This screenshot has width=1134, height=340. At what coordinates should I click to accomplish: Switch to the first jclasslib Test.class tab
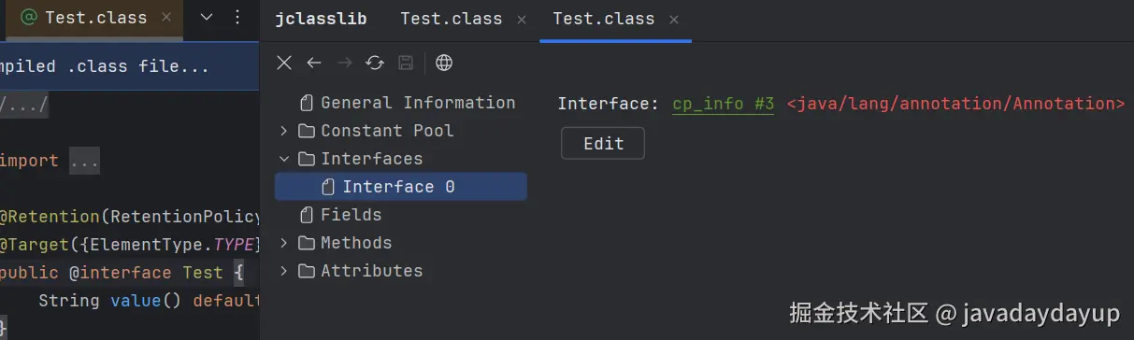point(451,19)
